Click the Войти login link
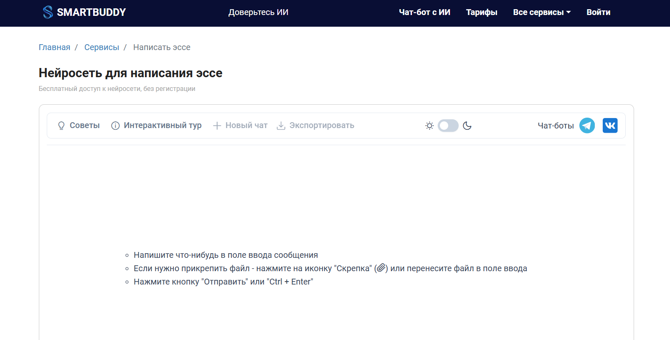The image size is (670, 340). (x=598, y=13)
